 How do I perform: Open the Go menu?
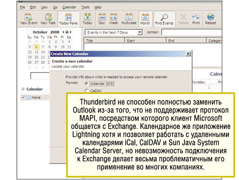[x=55, y=7]
